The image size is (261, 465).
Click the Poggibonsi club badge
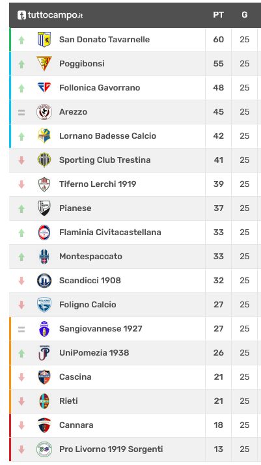click(44, 63)
